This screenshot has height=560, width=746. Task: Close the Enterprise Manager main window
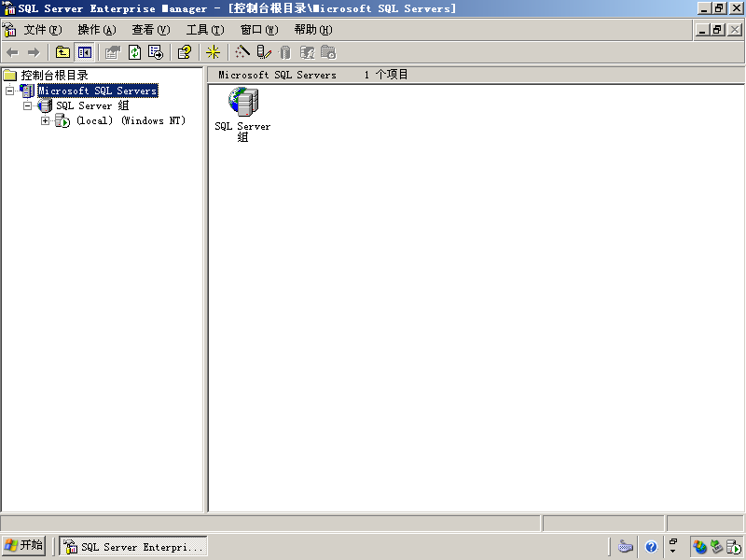(736, 8)
